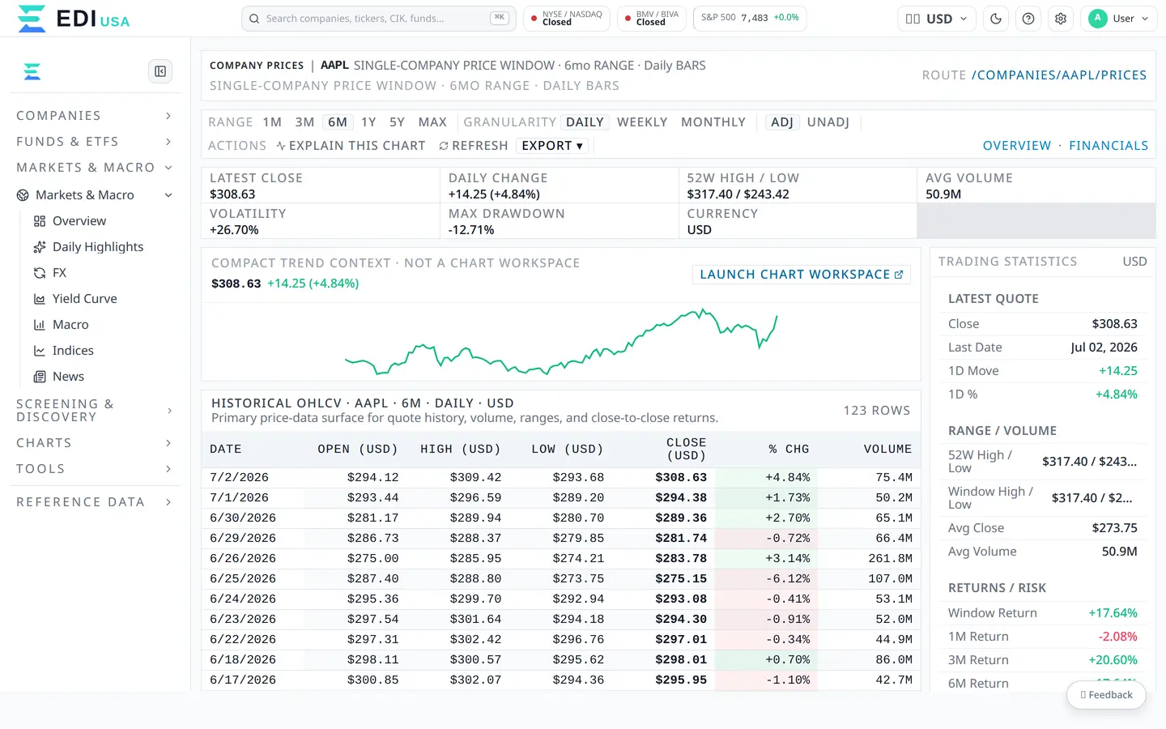Select the MAX range
Viewport: 1166px width, 729px height.
point(432,122)
